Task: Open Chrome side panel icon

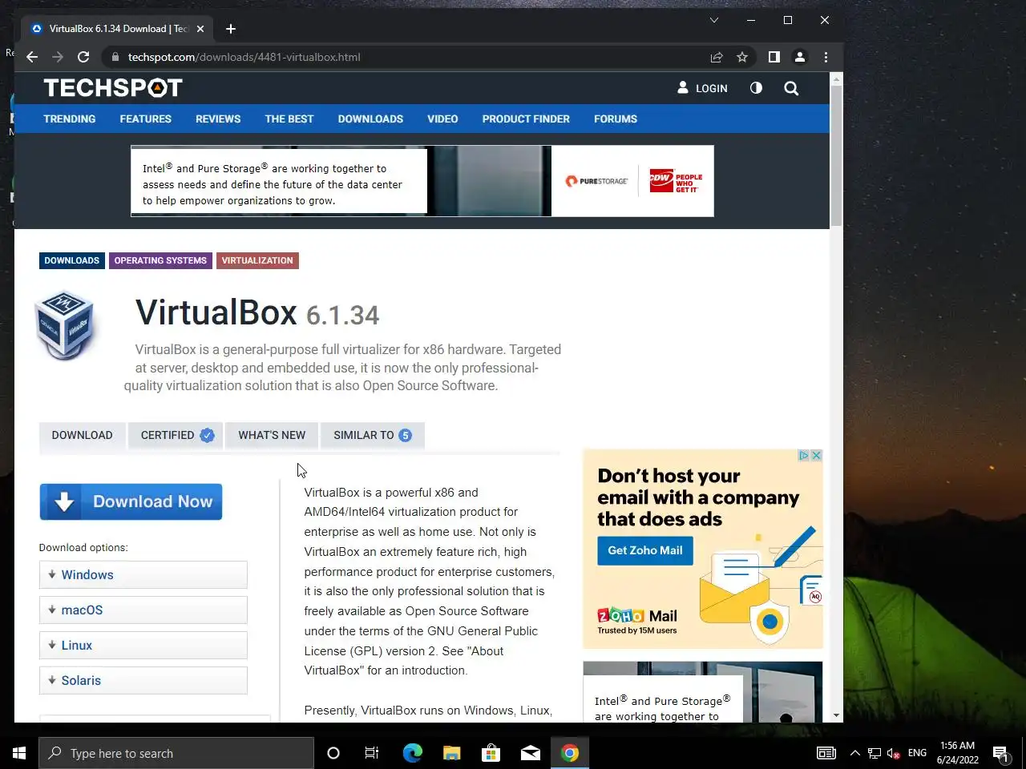Action: point(774,57)
